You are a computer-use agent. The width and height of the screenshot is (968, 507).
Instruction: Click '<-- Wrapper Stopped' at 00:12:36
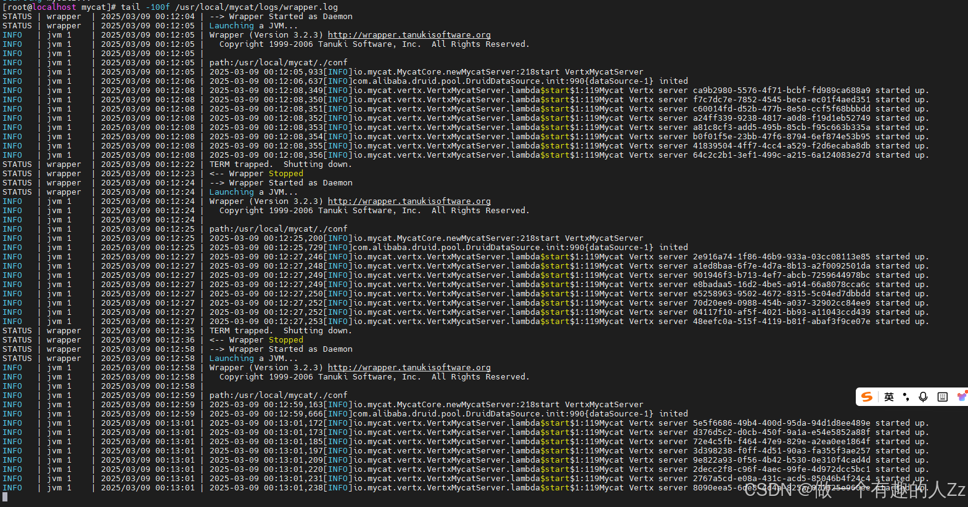pyautogui.click(x=256, y=340)
